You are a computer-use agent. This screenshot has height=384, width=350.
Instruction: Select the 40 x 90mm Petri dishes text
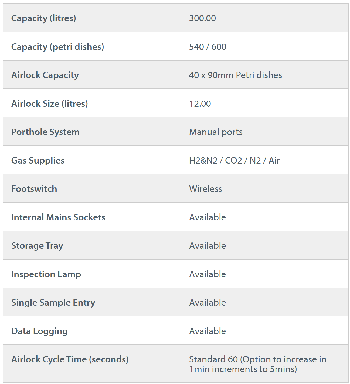(x=235, y=75)
